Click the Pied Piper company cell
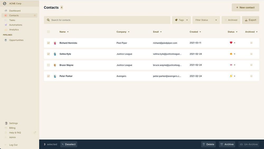This screenshot has width=264, height=149. pyautogui.click(x=122, y=43)
